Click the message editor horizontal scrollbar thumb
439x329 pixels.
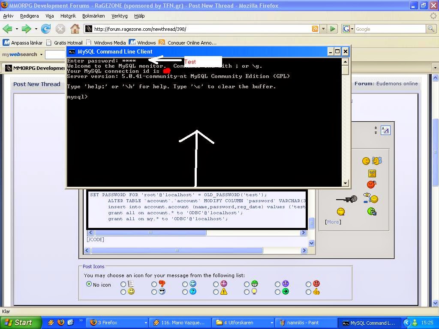click(x=177, y=250)
